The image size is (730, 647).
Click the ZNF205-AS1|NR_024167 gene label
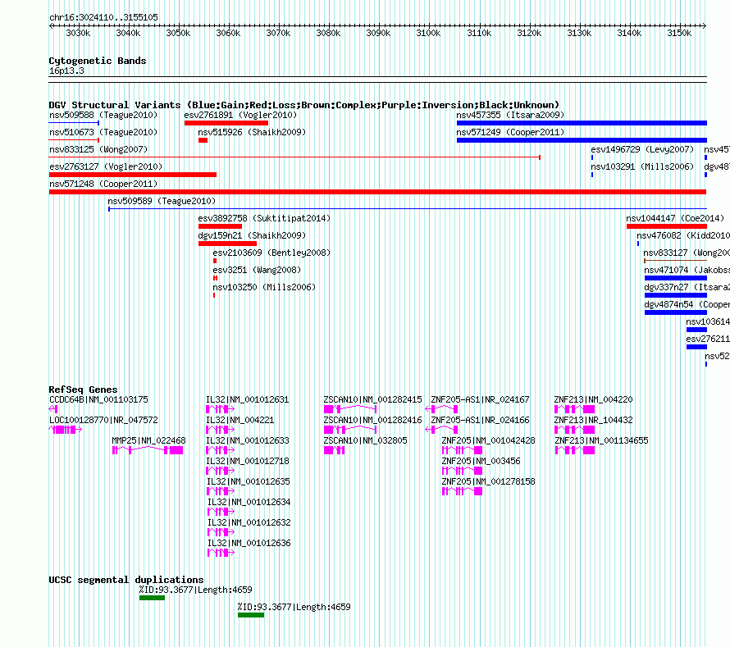pos(480,399)
